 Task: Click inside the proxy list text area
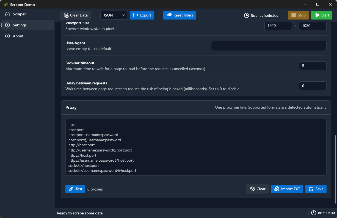click(196, 147)
